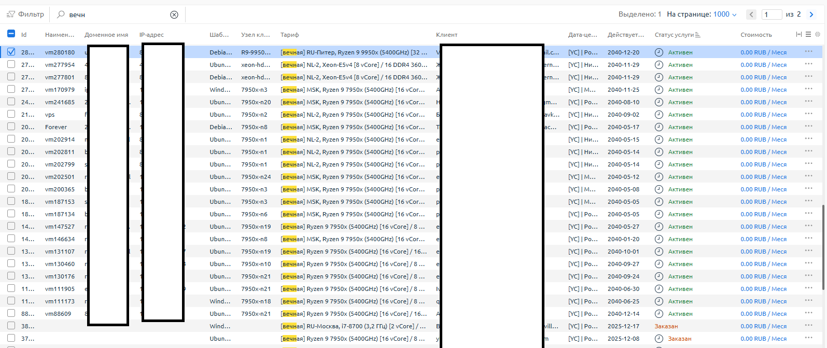Open the per-page 1000 dropdown

724,15
